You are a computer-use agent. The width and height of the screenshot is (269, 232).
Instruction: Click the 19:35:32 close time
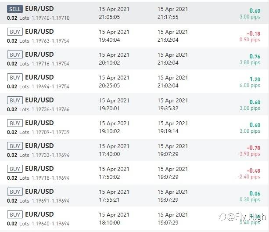168,109
